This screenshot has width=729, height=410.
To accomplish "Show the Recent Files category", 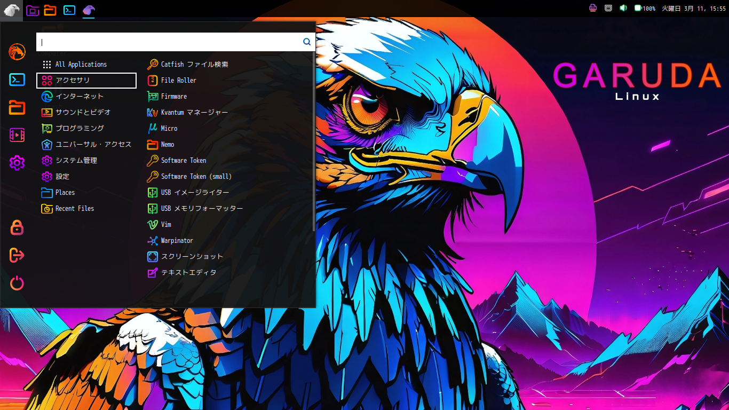I will click(x=86, y=208).
